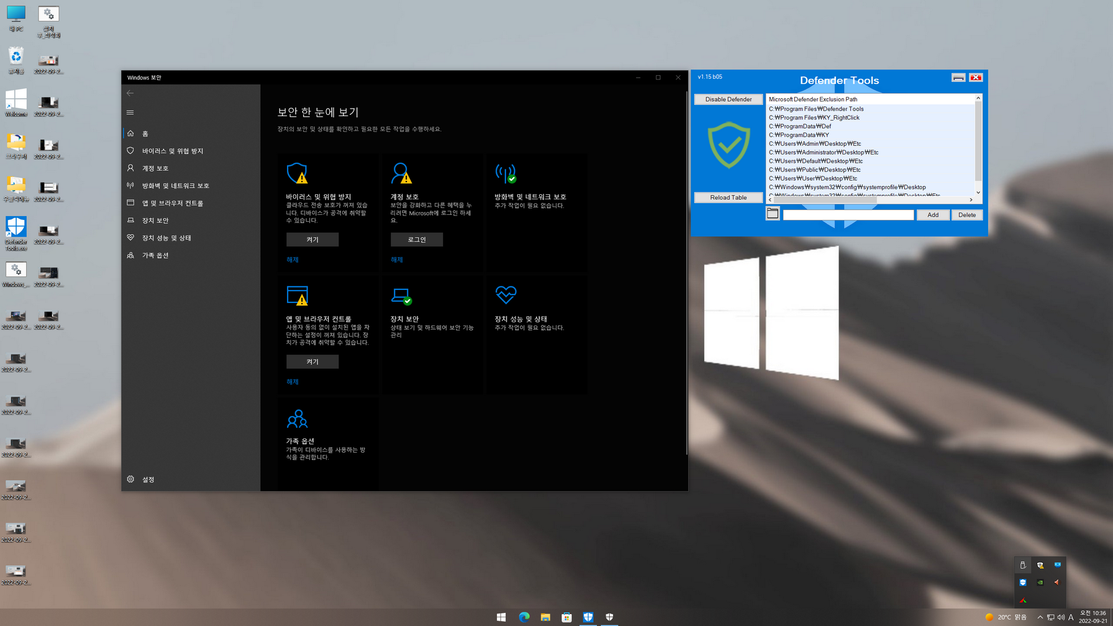Open 장치 보안 in the sidebar
Image resolution: width=1113 pixels, height=626 pixels.
point(191,220)
